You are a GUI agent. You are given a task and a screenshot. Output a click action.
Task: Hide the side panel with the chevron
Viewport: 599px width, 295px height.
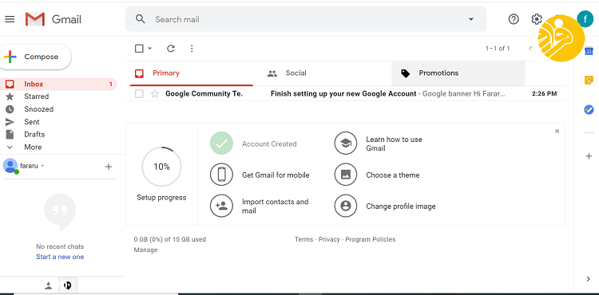click(x=589, y=279)
